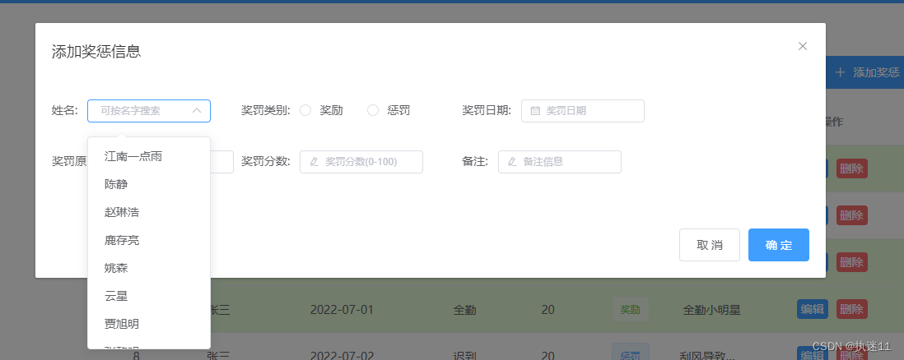The width and height of the screenshot is (904, 360).
Task: Close the 添加奖惩信息 dialog with the X
Action: pyautogui.click(x=802, y=46)
